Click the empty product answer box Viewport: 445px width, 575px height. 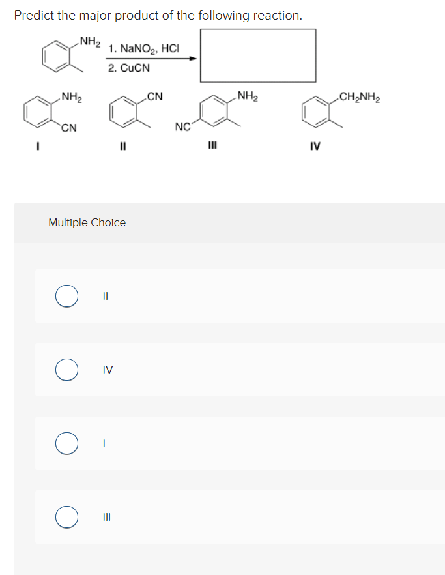coord(257,55)
